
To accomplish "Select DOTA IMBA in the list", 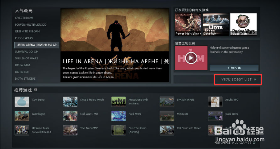I will [23, 65].
